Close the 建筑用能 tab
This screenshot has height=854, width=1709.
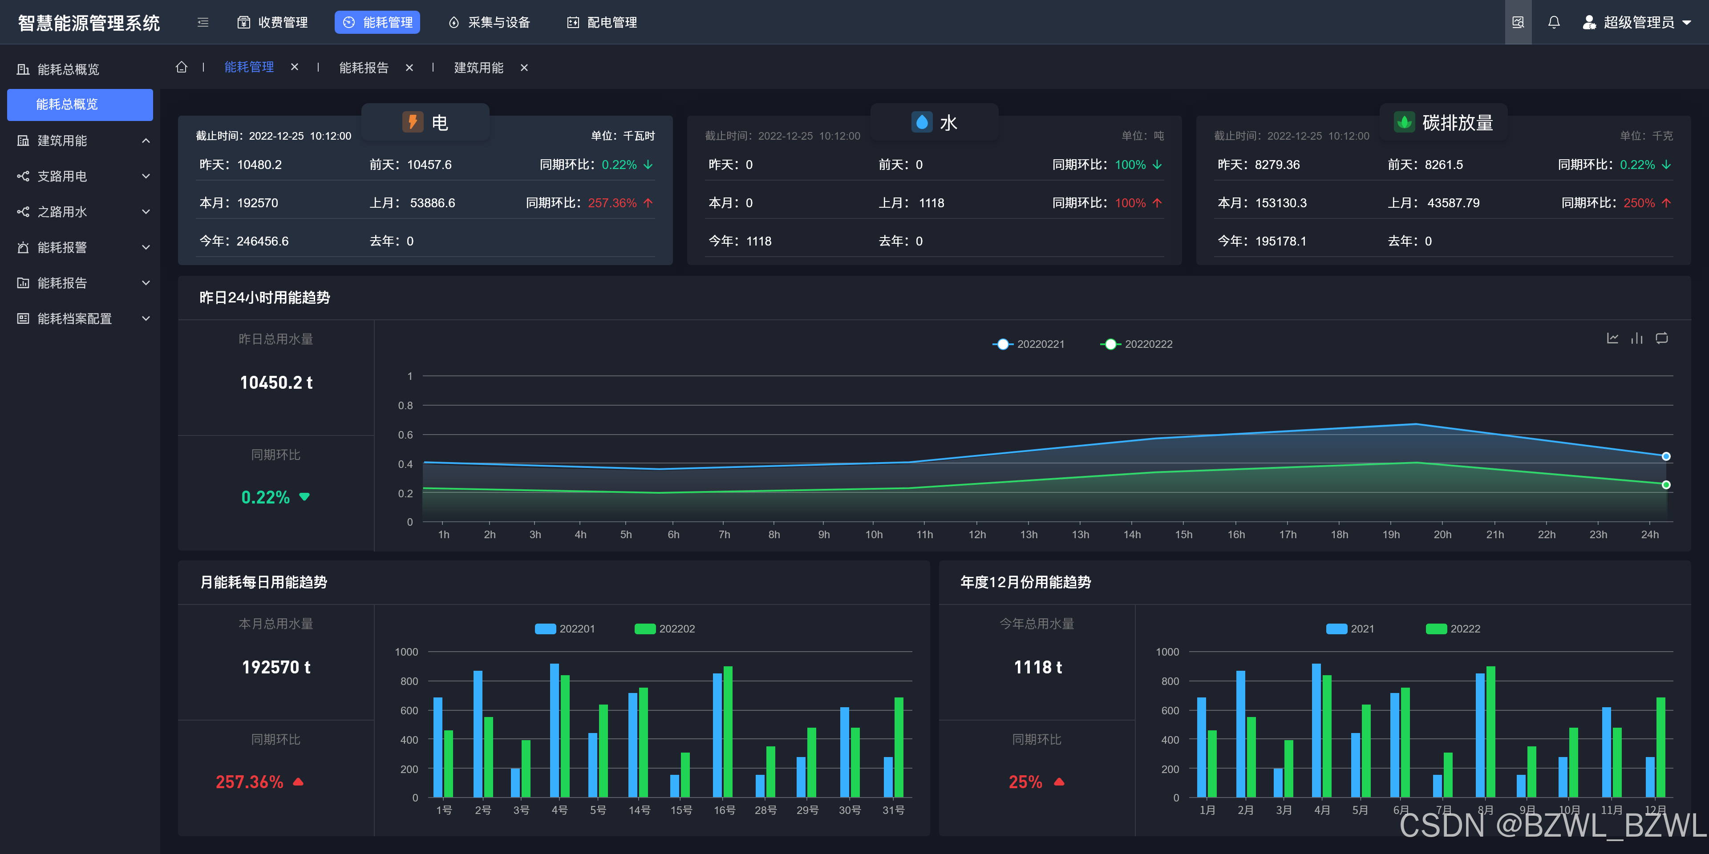point(524,68)
